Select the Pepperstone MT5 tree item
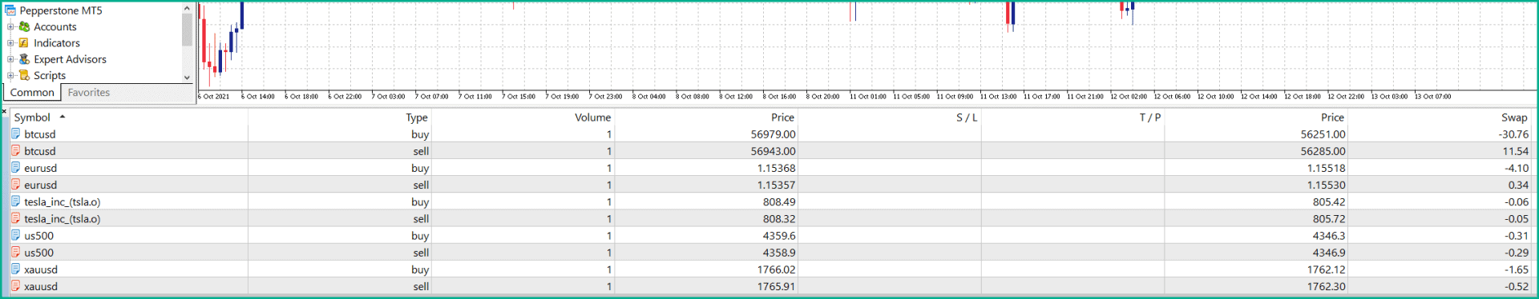Viewport: 1539px width, 299px height. tap(61, 10)
